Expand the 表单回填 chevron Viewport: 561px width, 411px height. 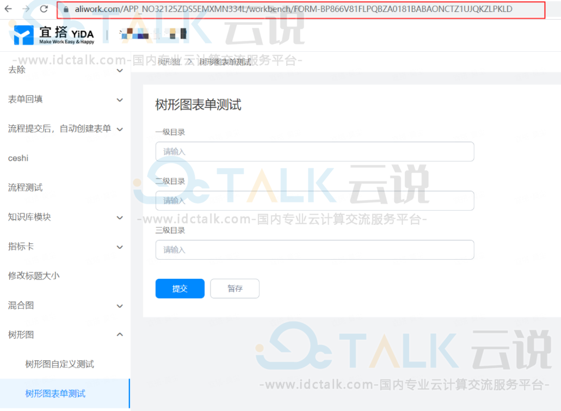point(120,100)
